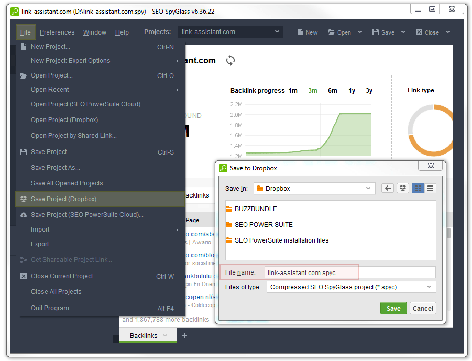
Task: Expand the Open toolbar dropdown arrow
Action: [360, 32]
